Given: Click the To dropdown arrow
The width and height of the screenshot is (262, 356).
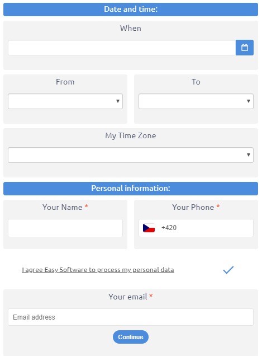Looking at the screenshot, I should pyautogui.click(x=249, y=101).
